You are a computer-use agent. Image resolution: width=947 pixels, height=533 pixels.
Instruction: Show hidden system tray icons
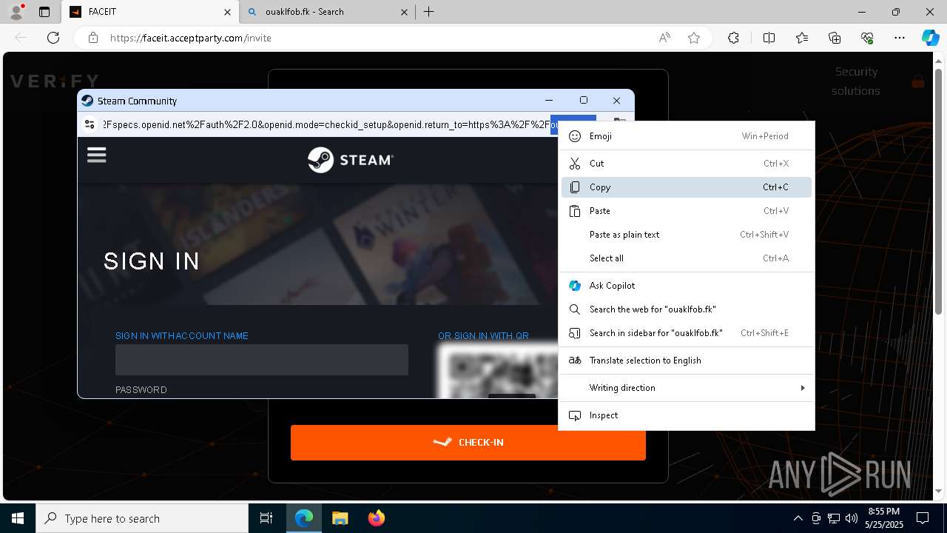(798, 518)
